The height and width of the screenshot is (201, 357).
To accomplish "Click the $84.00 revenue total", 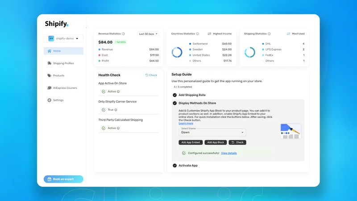I will (105, 42).
